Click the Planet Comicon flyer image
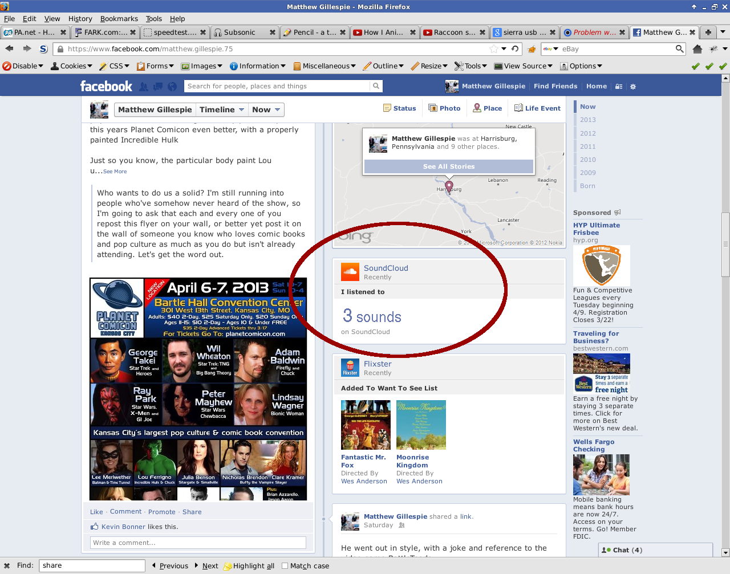The height and width of the screenshot is (574, 730). [x=198, y=389]
